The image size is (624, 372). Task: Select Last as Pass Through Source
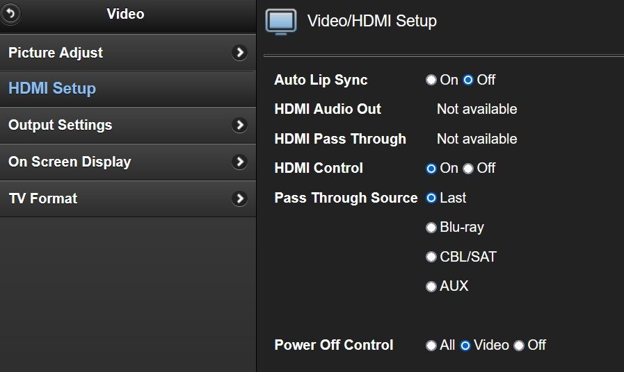431,198
